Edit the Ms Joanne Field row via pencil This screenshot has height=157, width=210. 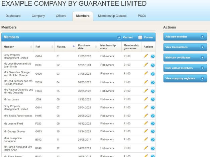point(146,124)
